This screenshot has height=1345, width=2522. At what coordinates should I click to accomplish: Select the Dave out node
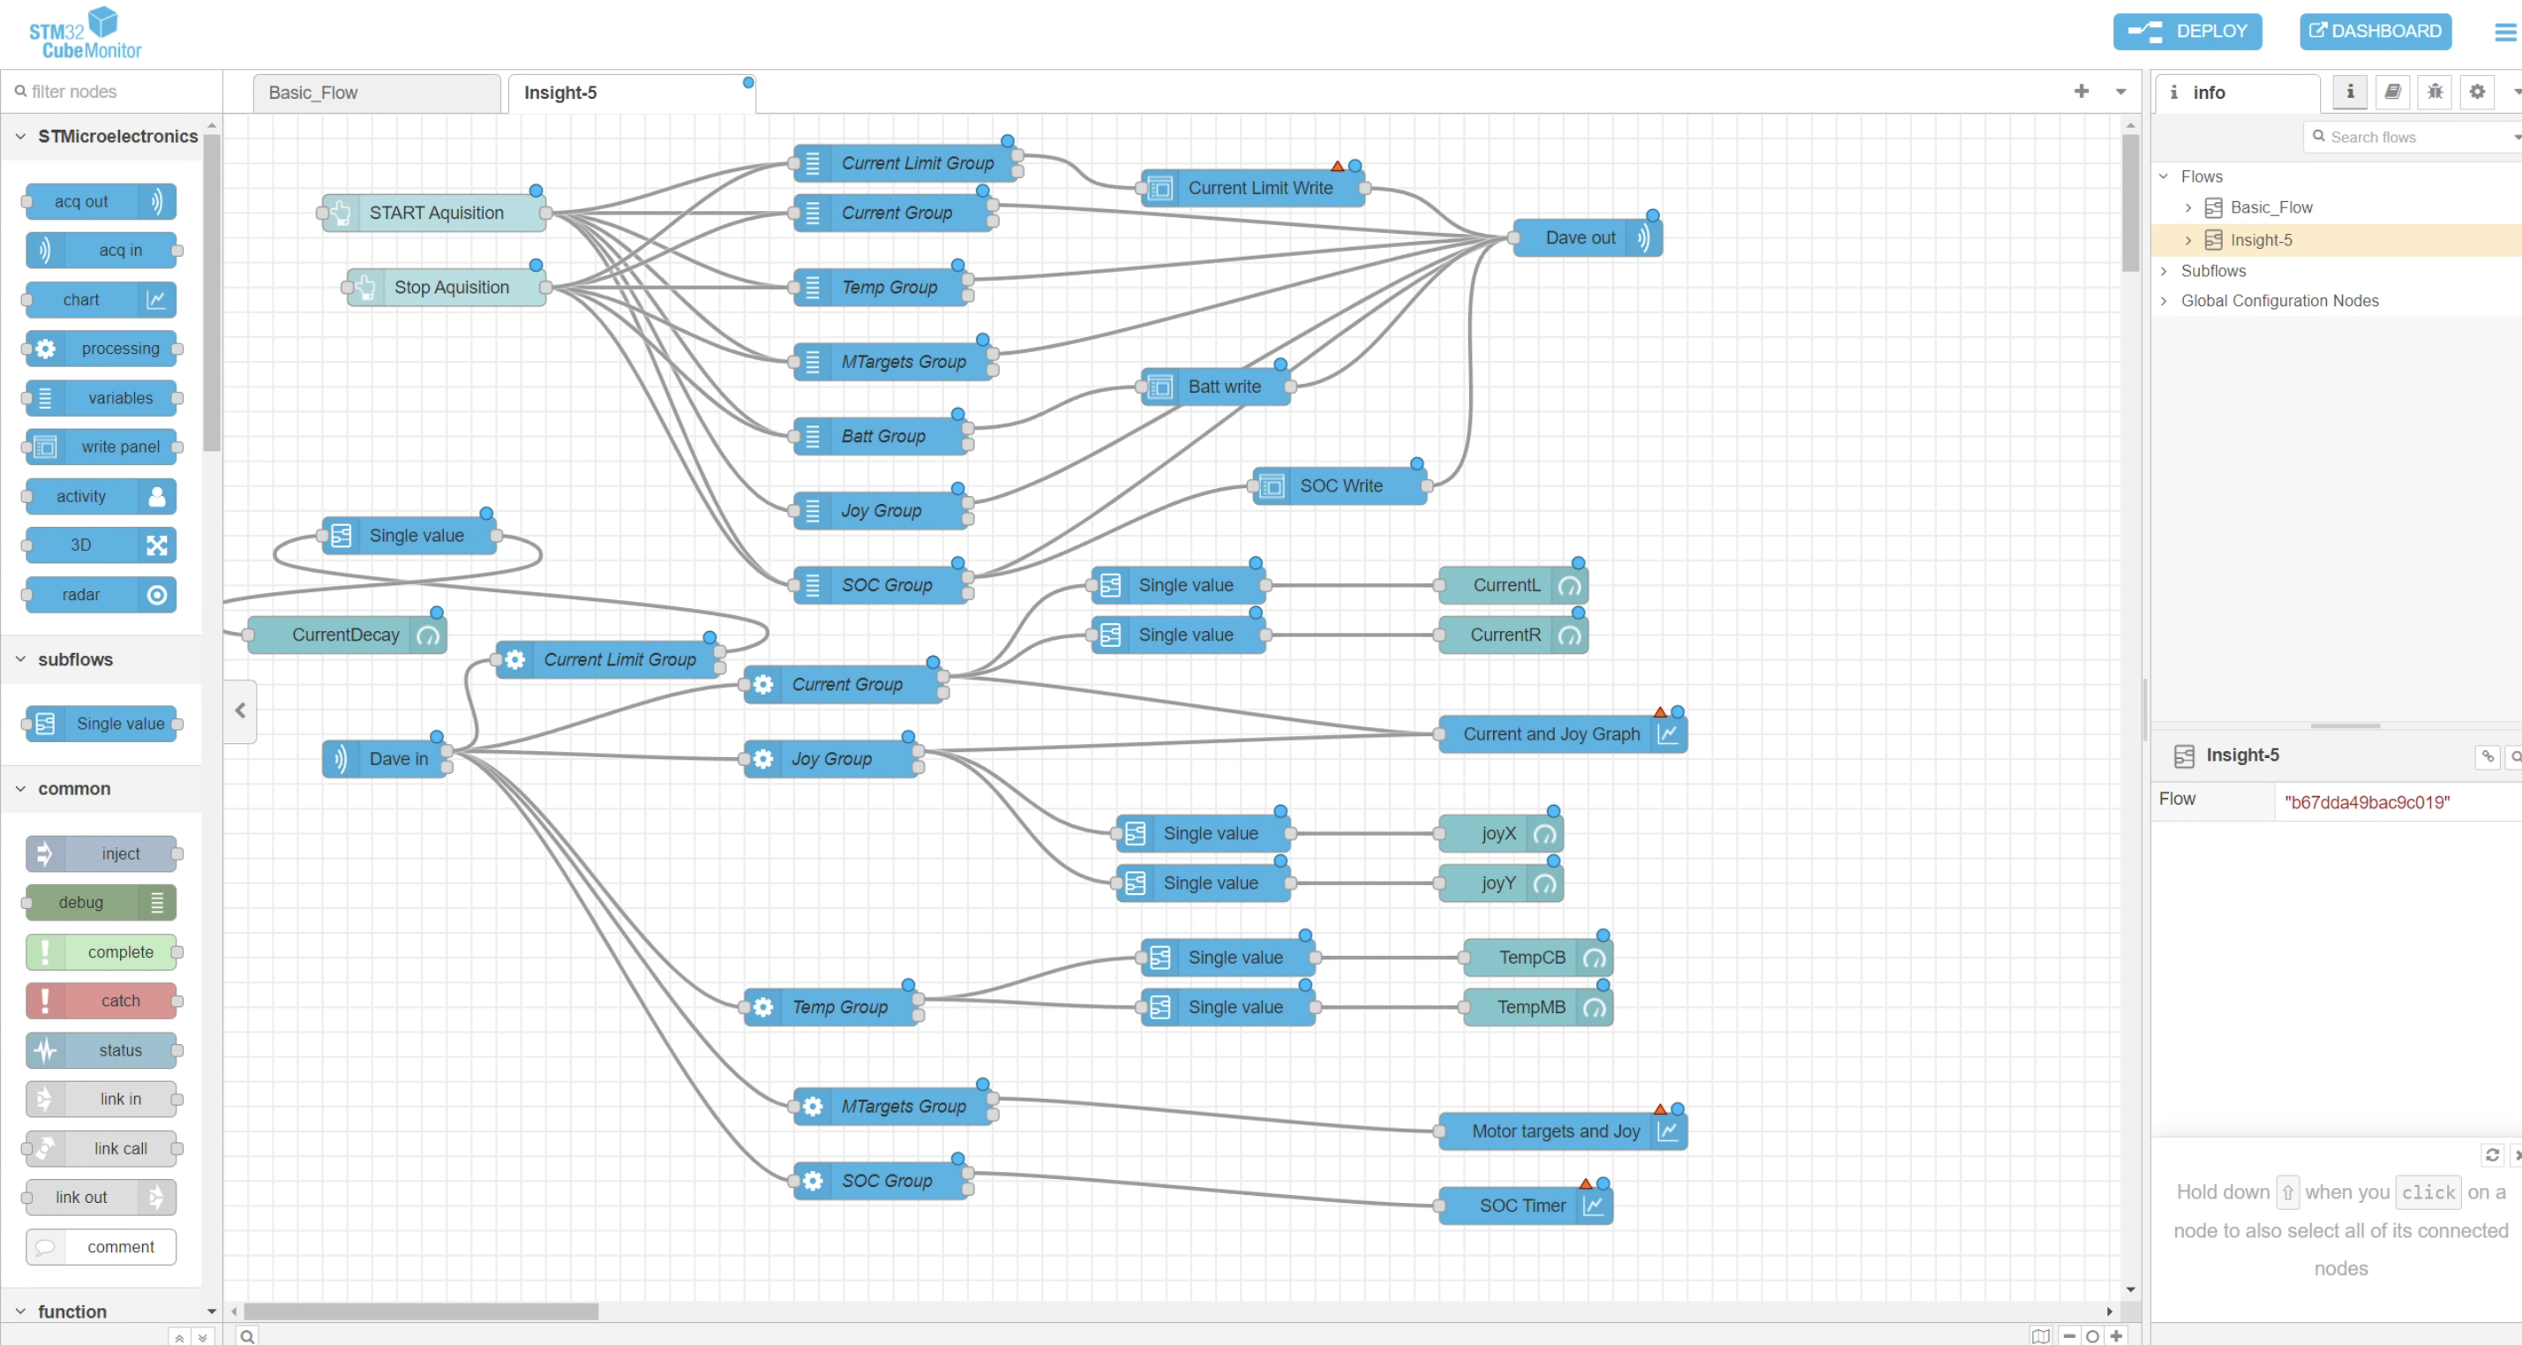point(1586,238)
